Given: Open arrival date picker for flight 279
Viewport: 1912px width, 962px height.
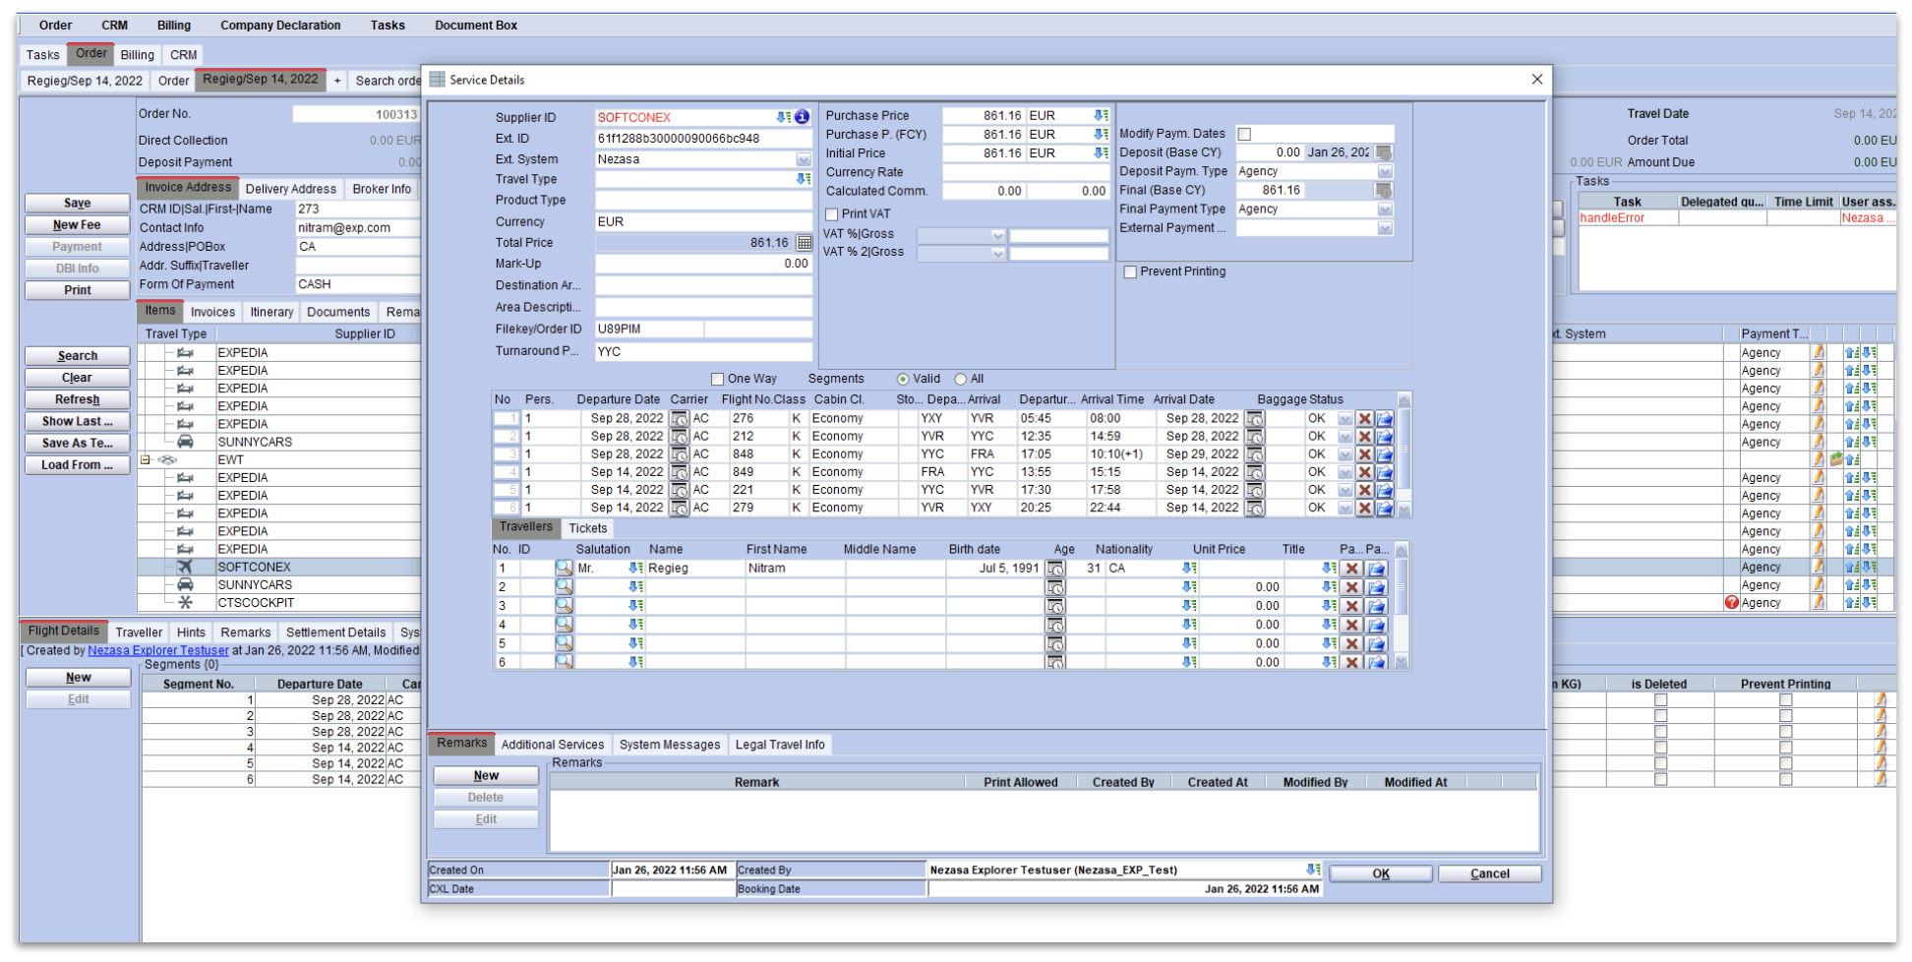Looking at the screenshot, I should [1254, 509].
